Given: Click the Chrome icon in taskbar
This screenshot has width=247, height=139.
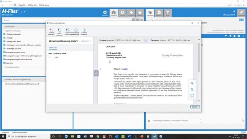Looking at the screenshot, I should pyautogui.click(x=98, y=136).
